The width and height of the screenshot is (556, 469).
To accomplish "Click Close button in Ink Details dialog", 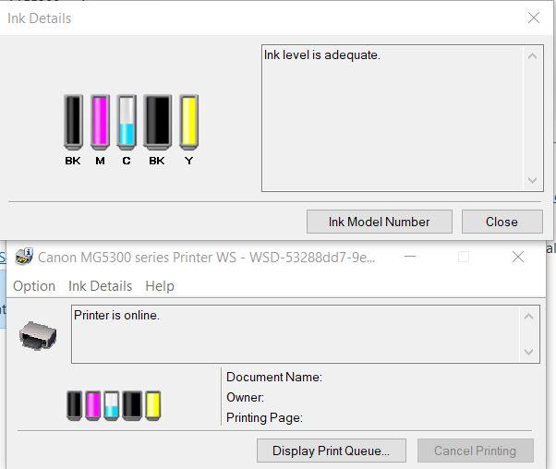I will [x=502, y=222].
